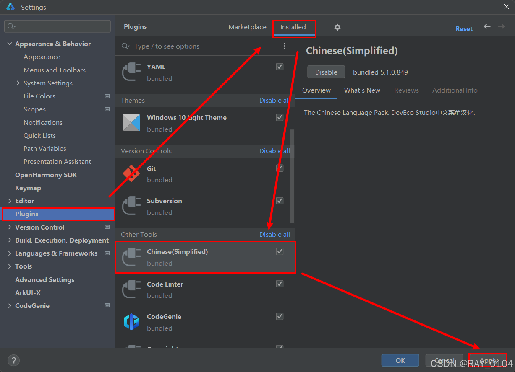
Task: Click the Chinese(Simplified) plugin icon
Action: coord(131,257)
